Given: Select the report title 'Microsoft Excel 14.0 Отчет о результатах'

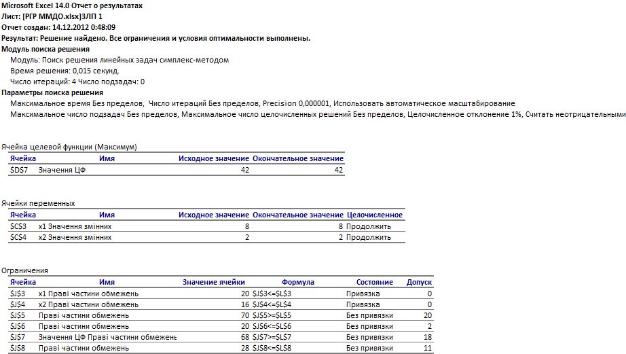Looking at the screenshot, I should pyautogui.click(x=72, y=5).
